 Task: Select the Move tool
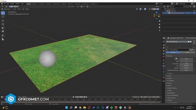(x=3, y=20)
